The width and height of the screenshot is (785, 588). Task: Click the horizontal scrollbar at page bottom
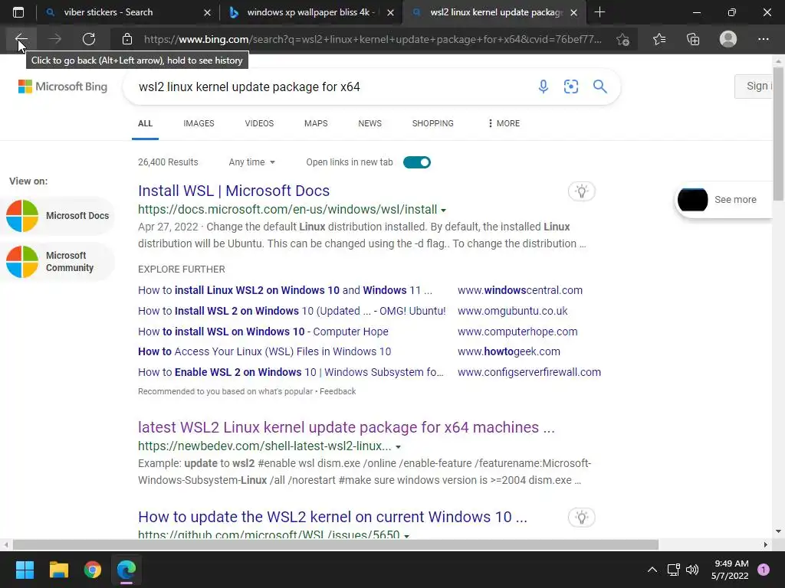pyautogui.click(x=336, y=544)
